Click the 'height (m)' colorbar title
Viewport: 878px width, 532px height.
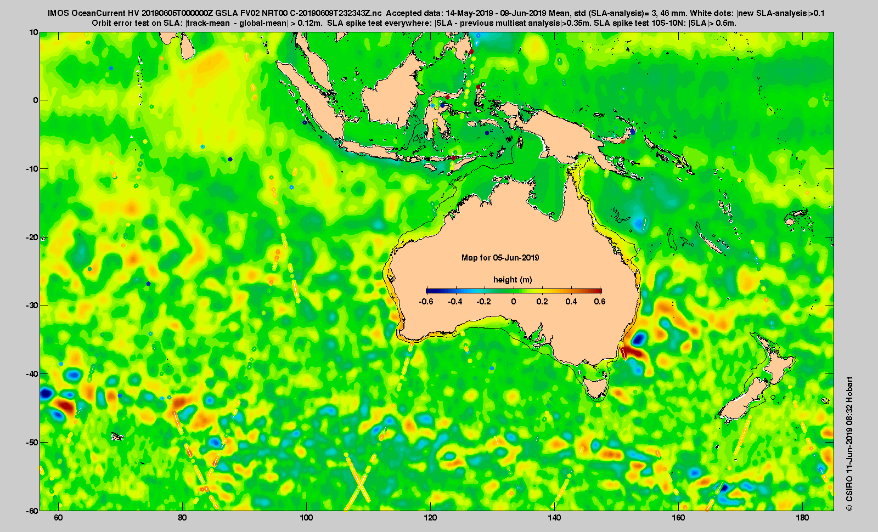(513, 280)
